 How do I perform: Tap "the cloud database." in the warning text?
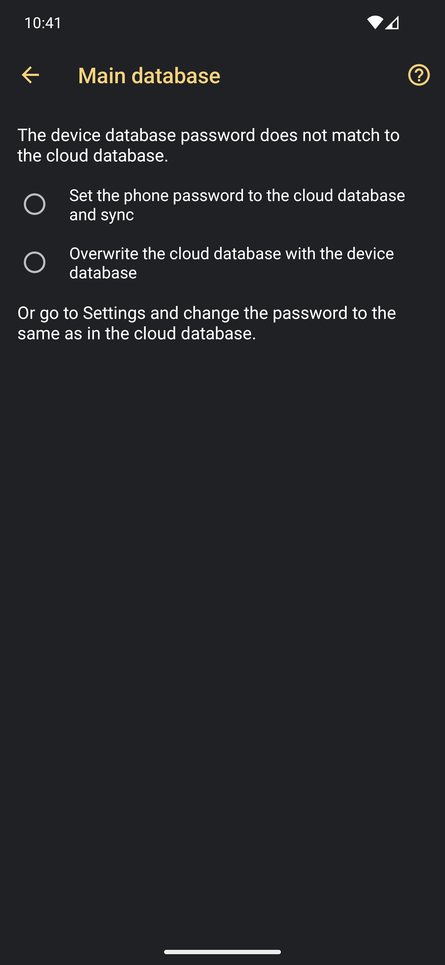click(x=93, y=156)
